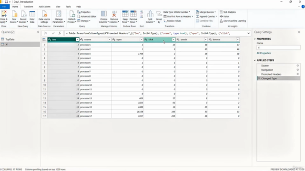This screenshot has width=305, height=171.
Task: Switch to Transform tab
Action: click(x=28, y=7)
